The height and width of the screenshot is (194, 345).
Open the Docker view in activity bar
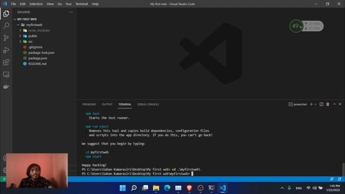[6, 87]
